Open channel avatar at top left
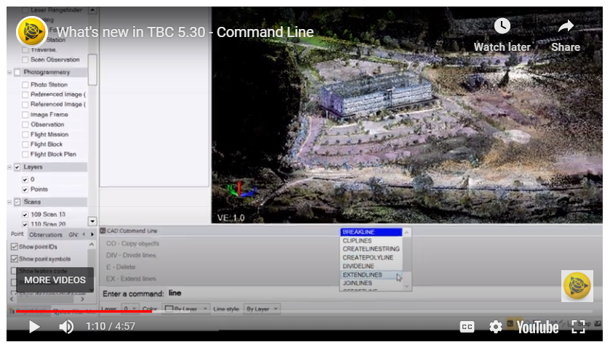 pyautogui.click(x=31, y=31)
